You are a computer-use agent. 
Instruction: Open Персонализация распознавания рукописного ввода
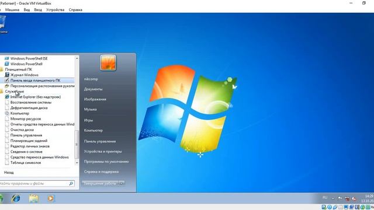tap(40, 86)
